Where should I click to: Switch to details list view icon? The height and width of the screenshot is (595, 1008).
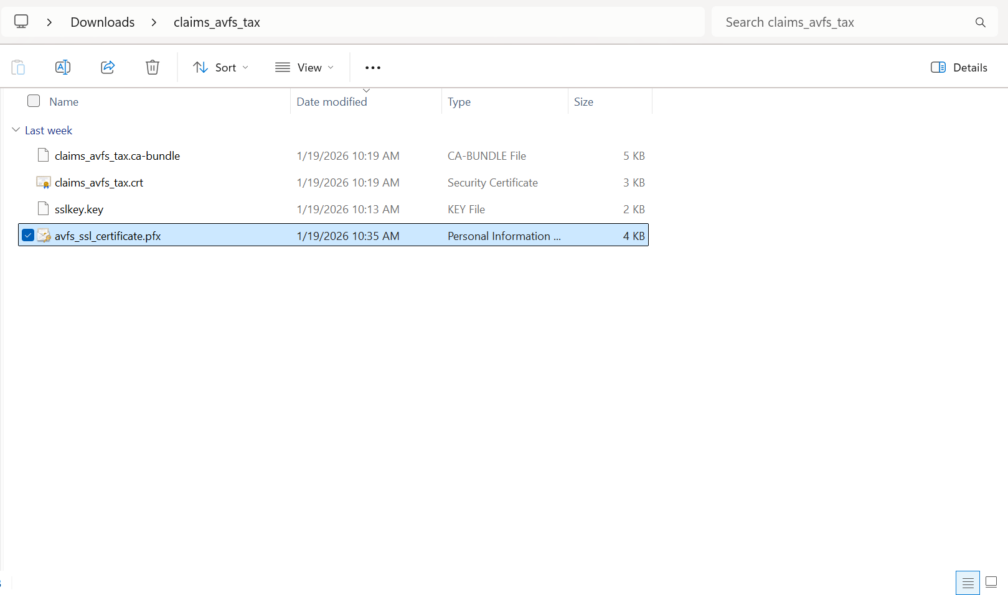coord(968,583)
